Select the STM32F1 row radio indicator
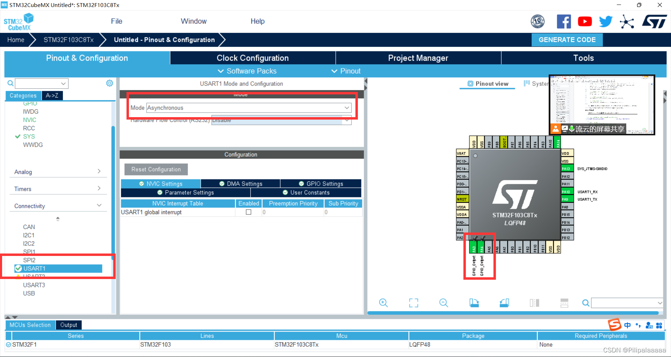This screenshot has width=671, height=357. [x=8, y=344]
